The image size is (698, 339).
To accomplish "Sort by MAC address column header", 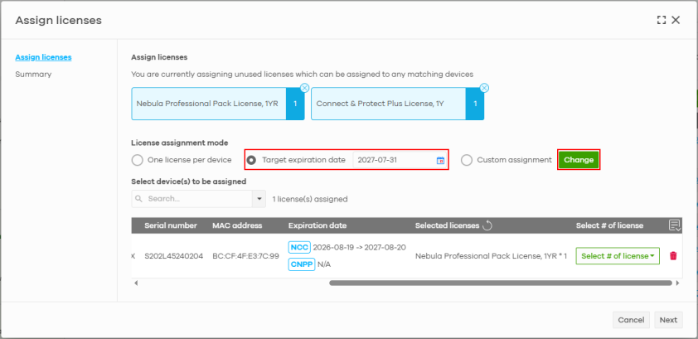I will [237, 225].
